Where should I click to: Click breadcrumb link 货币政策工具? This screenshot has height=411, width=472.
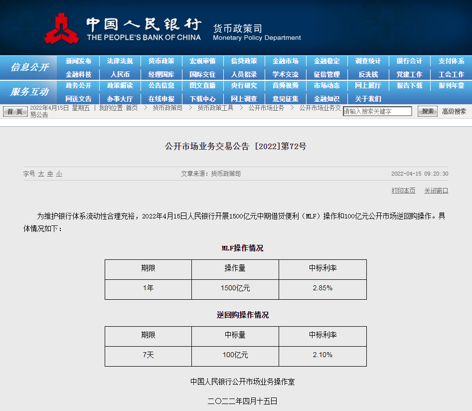215,108
